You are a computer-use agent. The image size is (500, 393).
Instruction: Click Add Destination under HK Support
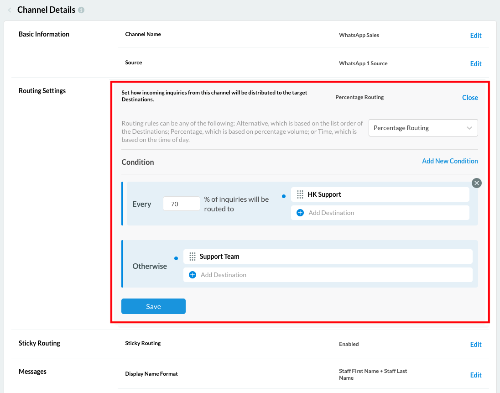380,213
